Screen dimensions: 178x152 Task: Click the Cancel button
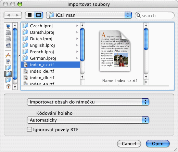(x=129, y=143)
